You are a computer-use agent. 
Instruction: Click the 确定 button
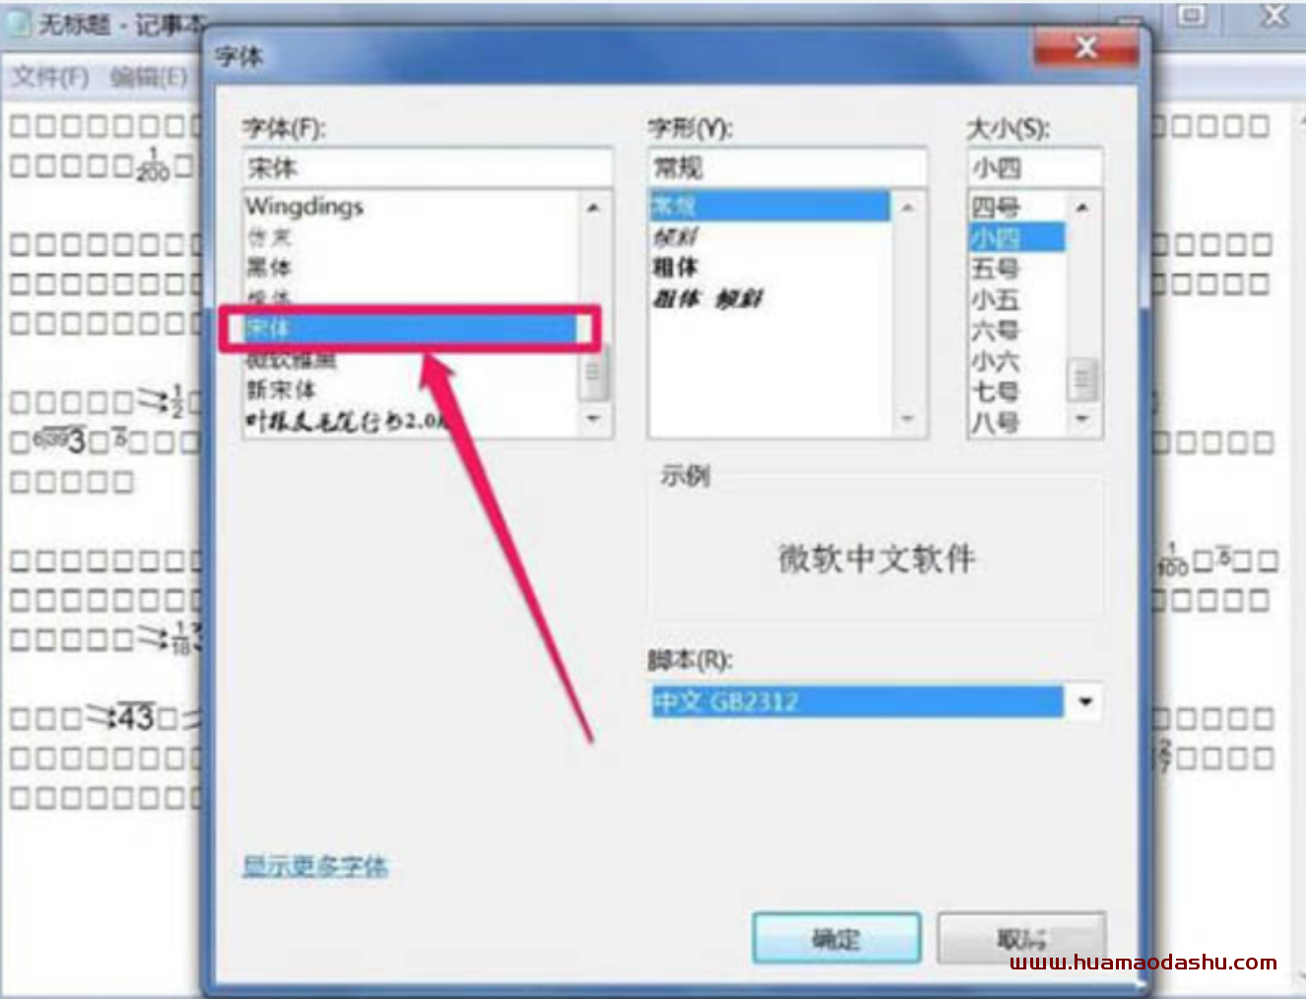point(836,938)
